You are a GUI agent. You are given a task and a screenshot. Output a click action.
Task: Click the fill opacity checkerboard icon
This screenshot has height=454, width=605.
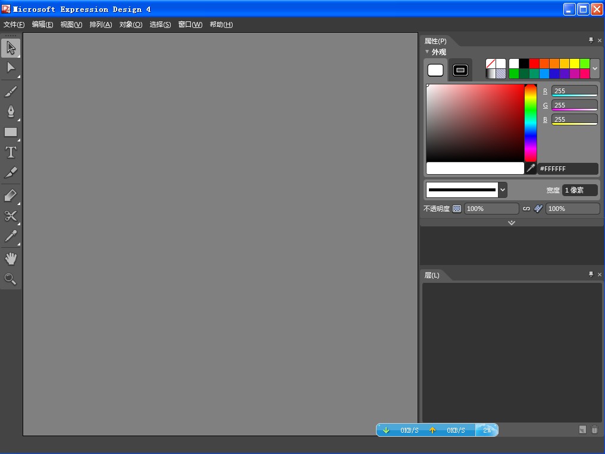pyautogui.click(x=457, y=209)
